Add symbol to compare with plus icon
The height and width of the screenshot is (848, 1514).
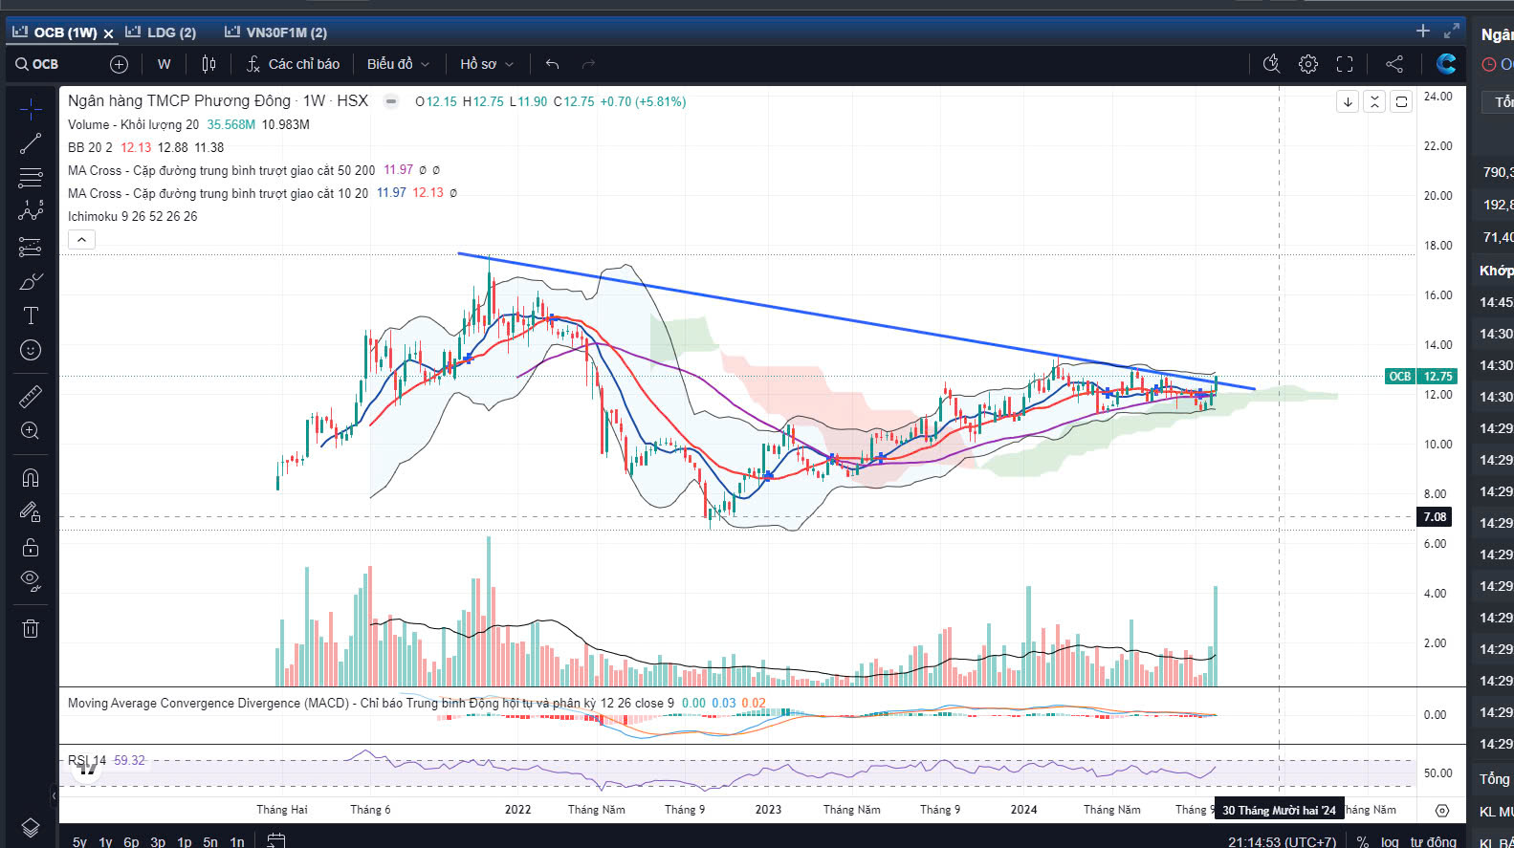coord(119,64)
